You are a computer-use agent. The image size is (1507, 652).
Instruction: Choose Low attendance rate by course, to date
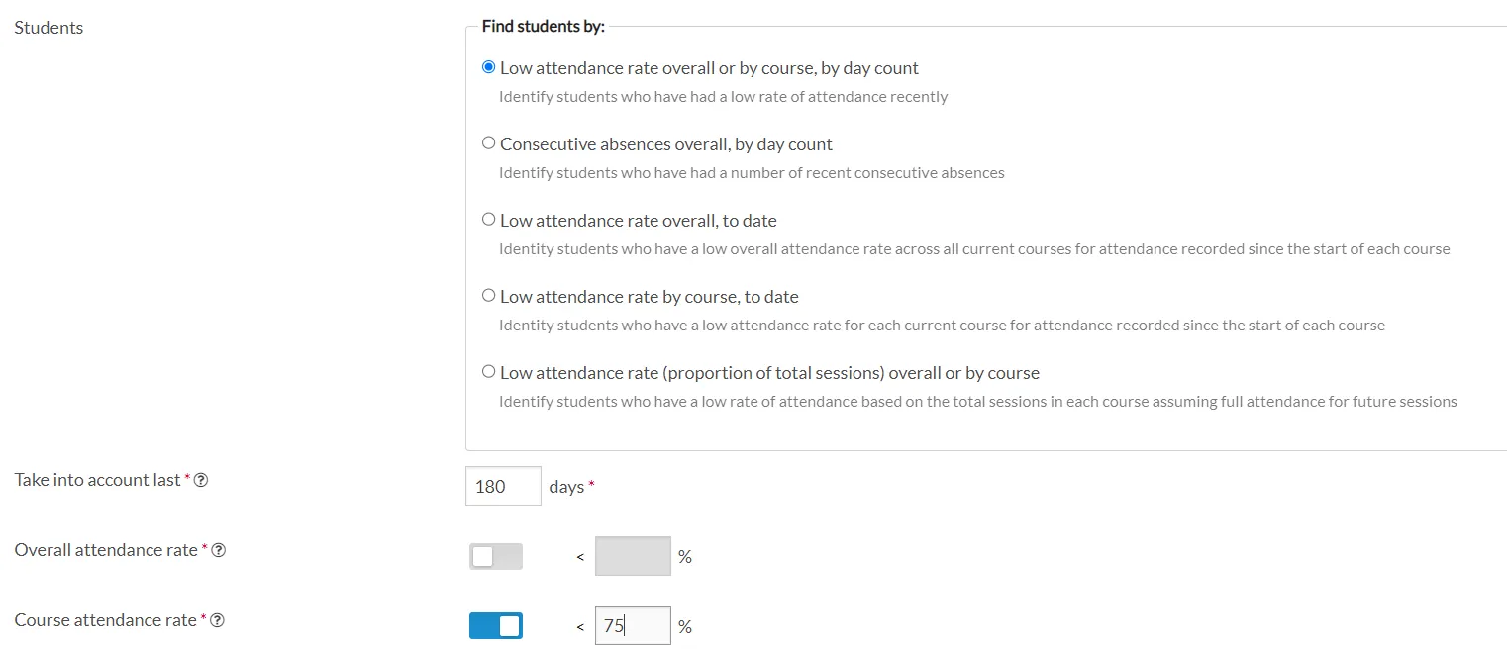point(488,296)
